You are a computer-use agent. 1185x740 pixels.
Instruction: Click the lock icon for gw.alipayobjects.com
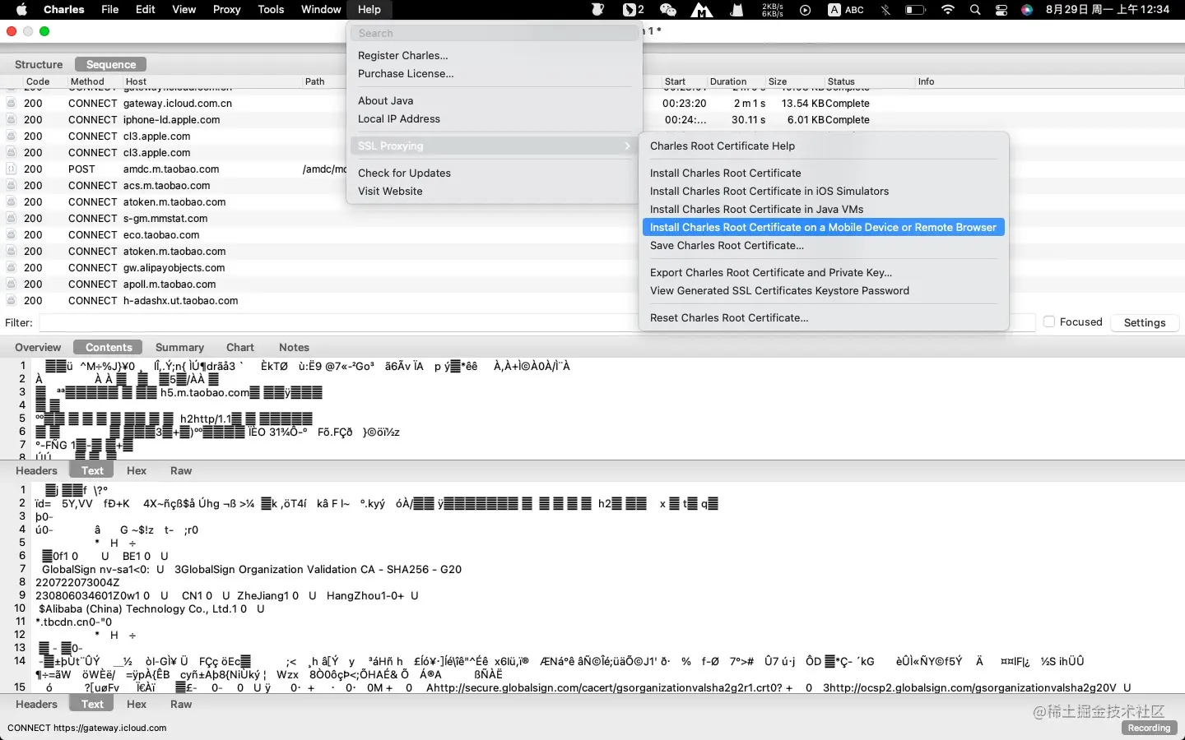[12, 268]
